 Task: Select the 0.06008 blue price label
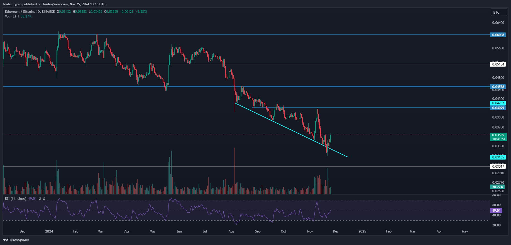click(498, 35)
